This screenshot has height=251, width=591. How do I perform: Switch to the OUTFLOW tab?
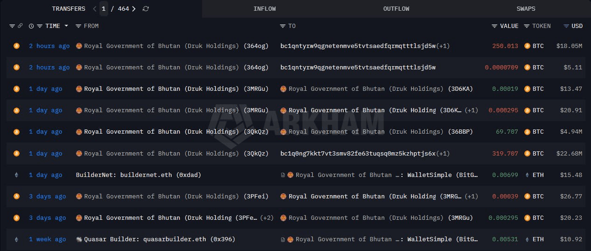[x=396, y=9]
